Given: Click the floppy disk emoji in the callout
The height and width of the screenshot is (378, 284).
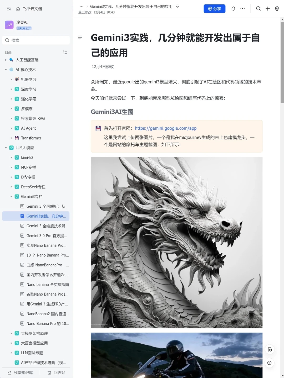Looking at the screenshot, I should 98,128.
